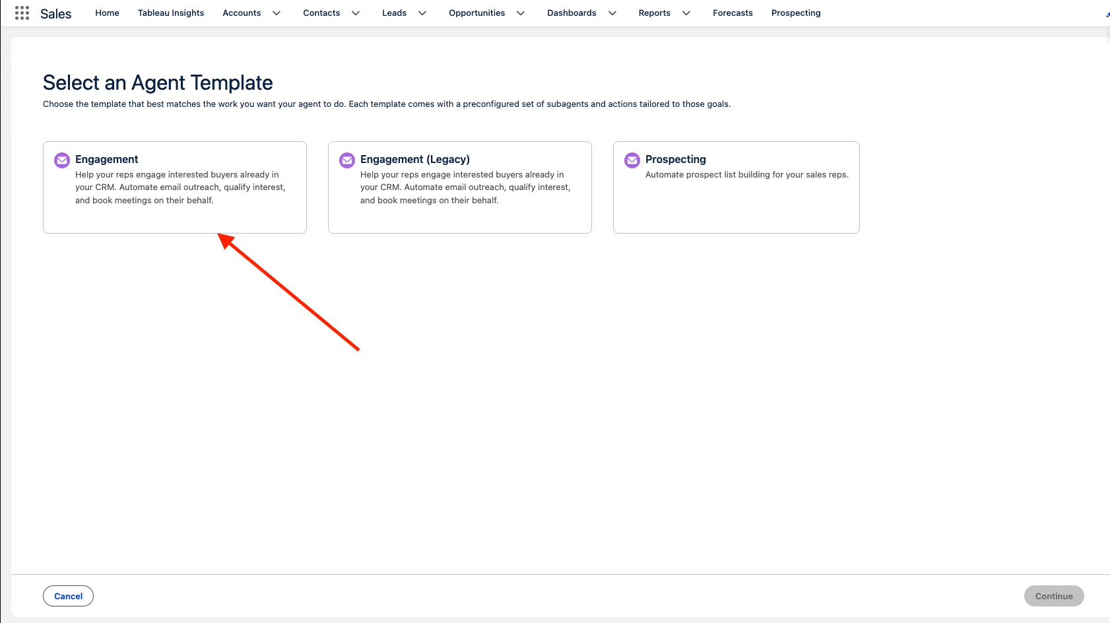Open the Contacts tab
The height and width of the screenshot is (623, 1110).
(321, 13)
